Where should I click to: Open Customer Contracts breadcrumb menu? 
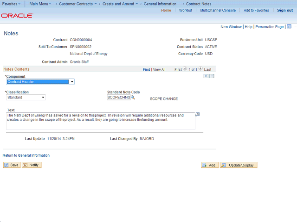pyautogui.click(x=78, y=4)
